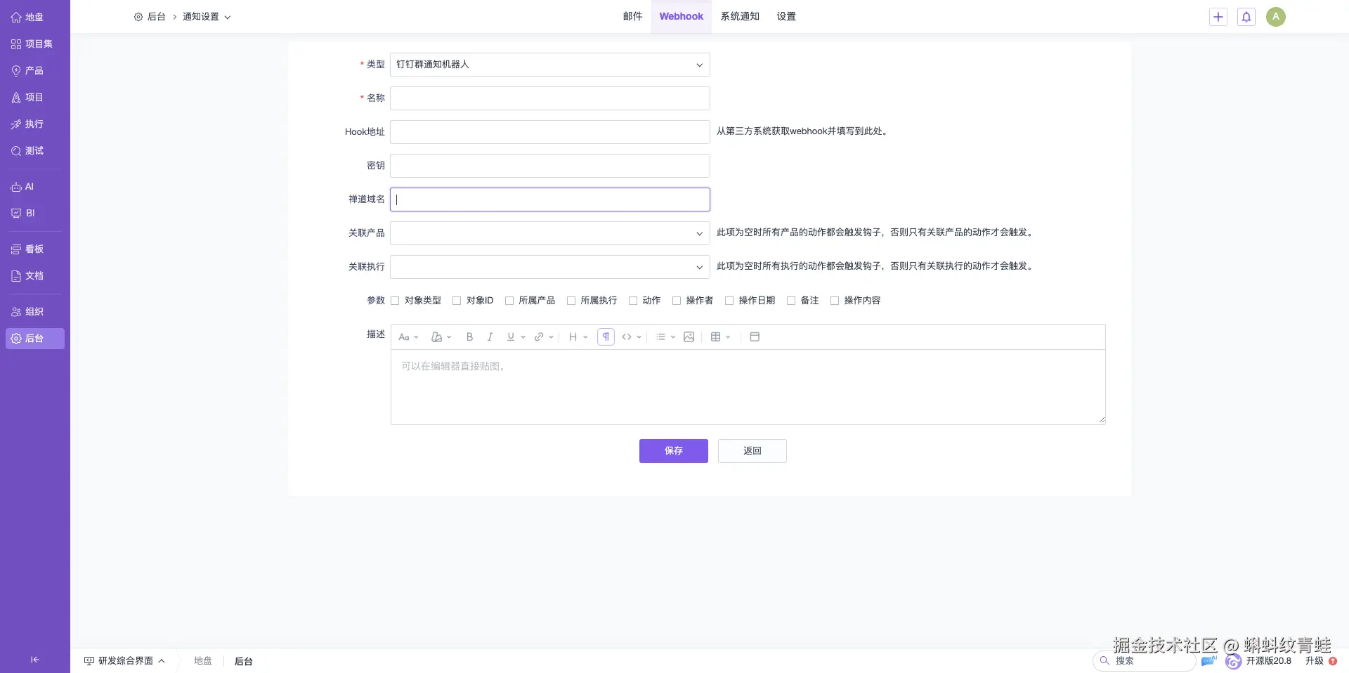
Task: Click the plus quick-create icon in the header
Action: [x=1218, y=17]
